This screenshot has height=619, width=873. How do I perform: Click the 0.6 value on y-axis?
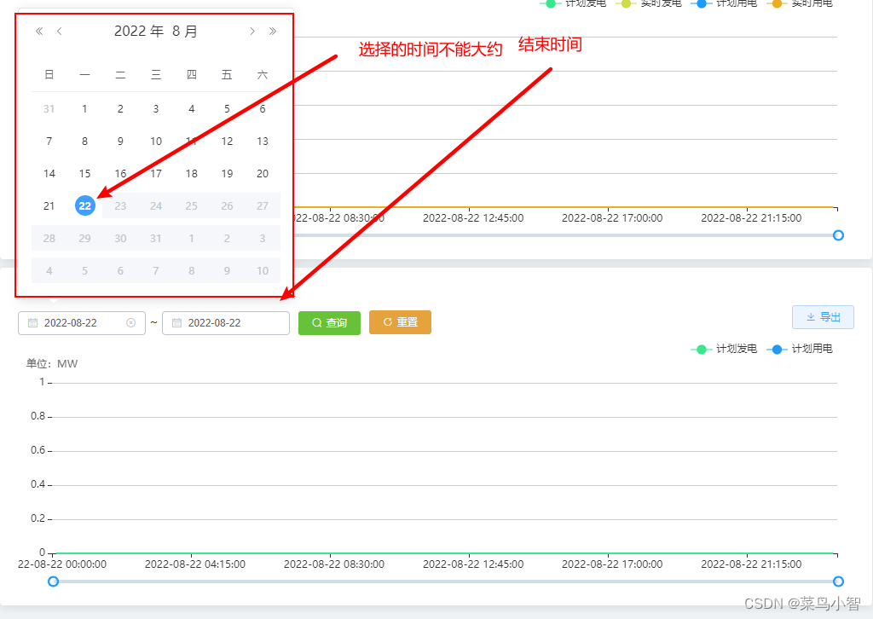click(x=38, y=450)
